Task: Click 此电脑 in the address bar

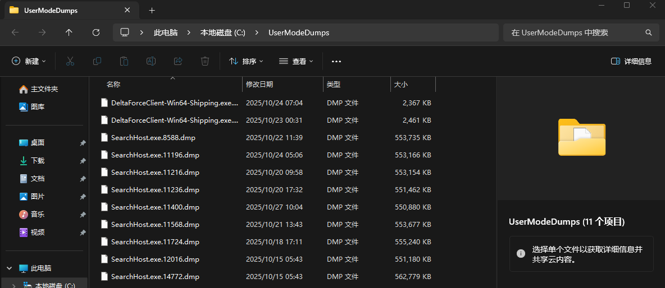Action: coord(165,32)
